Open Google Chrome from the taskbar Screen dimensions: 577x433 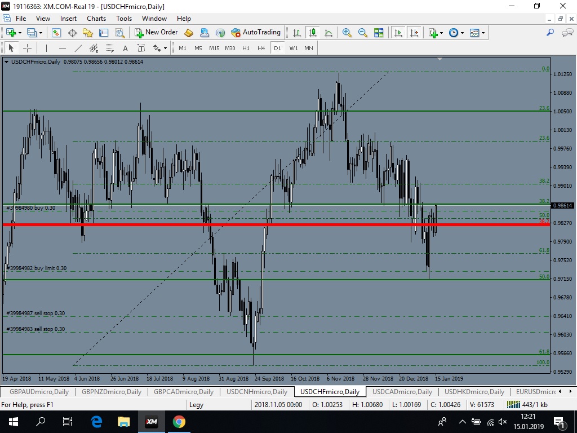(x=179, y=421)
